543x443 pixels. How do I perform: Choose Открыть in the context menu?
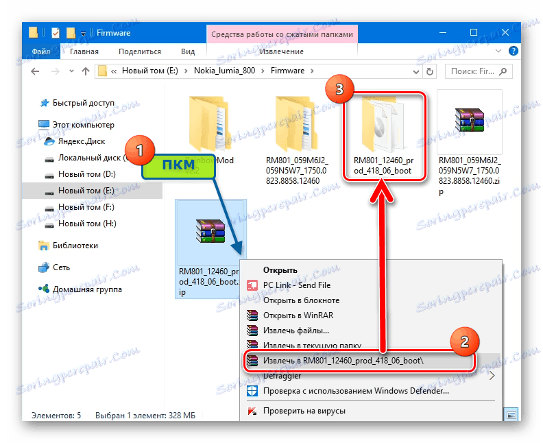pos(280,270)
